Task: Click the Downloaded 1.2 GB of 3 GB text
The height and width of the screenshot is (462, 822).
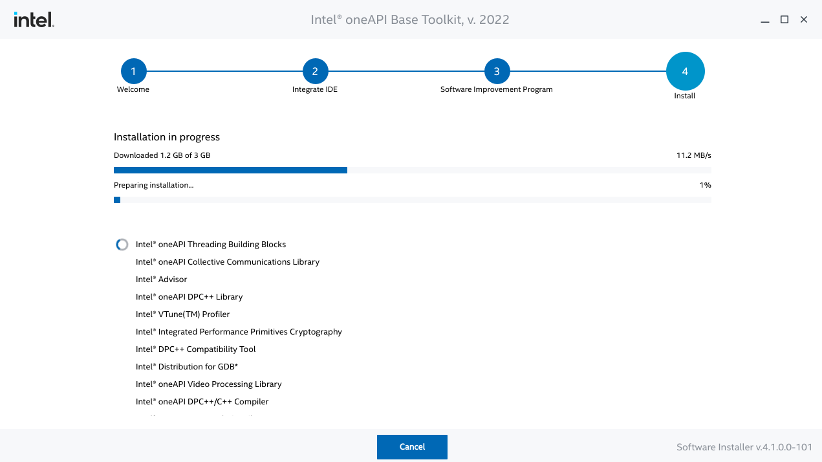Action: coord(162,155)
